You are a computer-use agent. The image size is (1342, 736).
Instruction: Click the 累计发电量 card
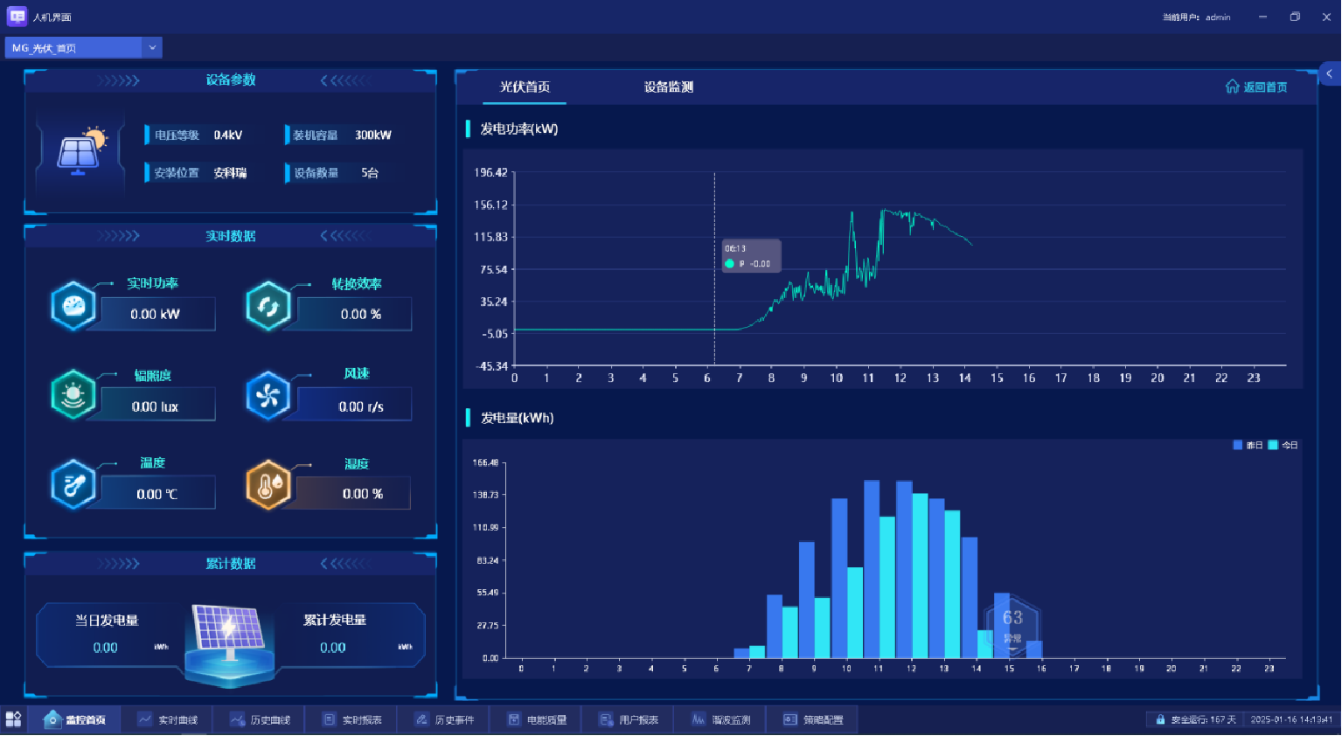(351, 635)
